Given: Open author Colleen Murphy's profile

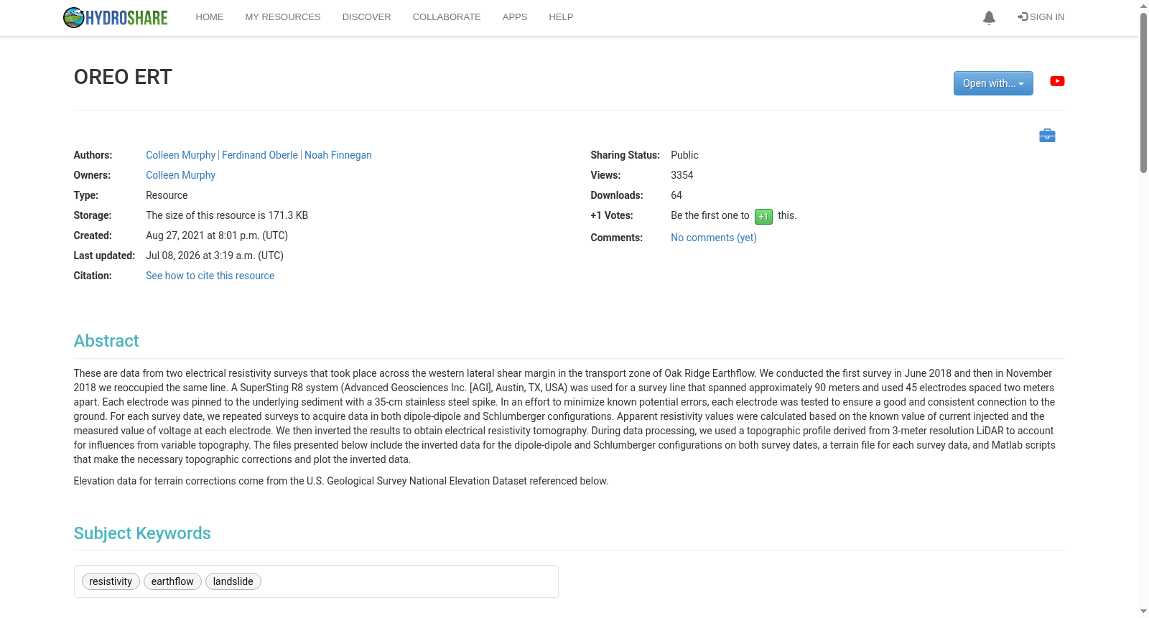Looking at the screenshot, I should (180, 155).
